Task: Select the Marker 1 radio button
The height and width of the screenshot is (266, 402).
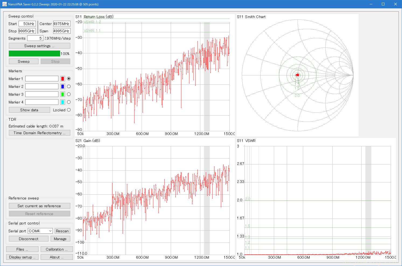Action: tap(69, 79)
